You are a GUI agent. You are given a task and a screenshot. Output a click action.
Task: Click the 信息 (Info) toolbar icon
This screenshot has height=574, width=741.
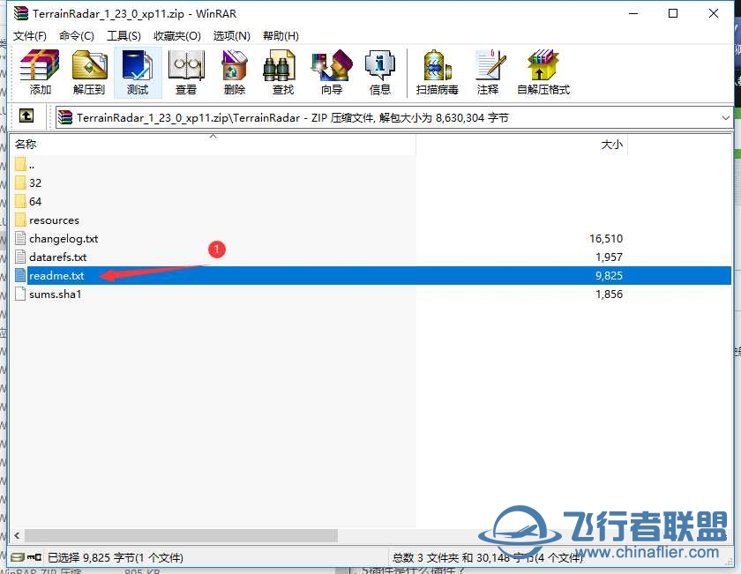tap(380, 71)
